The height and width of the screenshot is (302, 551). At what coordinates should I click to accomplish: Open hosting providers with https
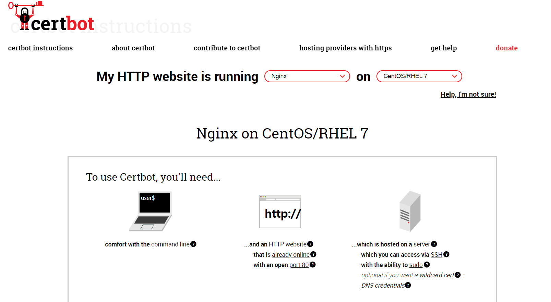point(345,48)
